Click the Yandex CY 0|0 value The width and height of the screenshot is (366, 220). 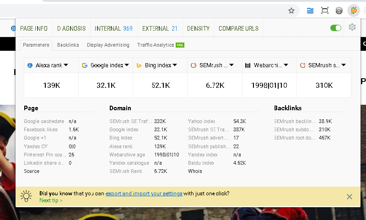pos(72,146)
